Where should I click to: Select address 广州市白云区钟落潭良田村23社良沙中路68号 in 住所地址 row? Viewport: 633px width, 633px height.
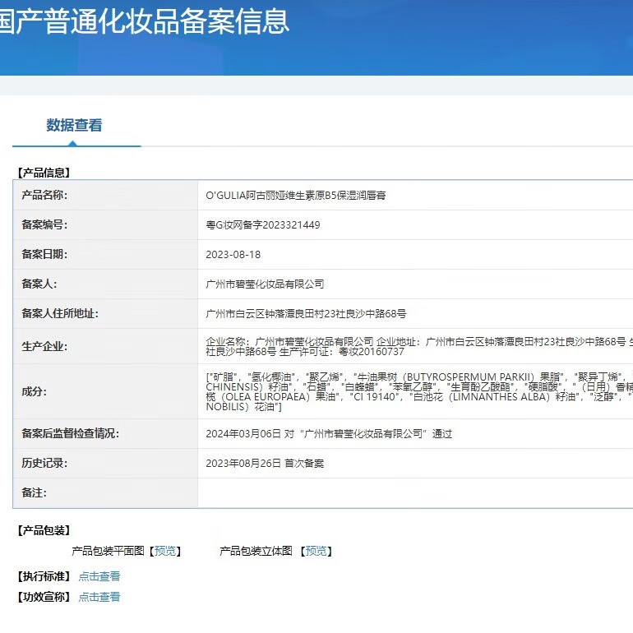tap(306, 314)
